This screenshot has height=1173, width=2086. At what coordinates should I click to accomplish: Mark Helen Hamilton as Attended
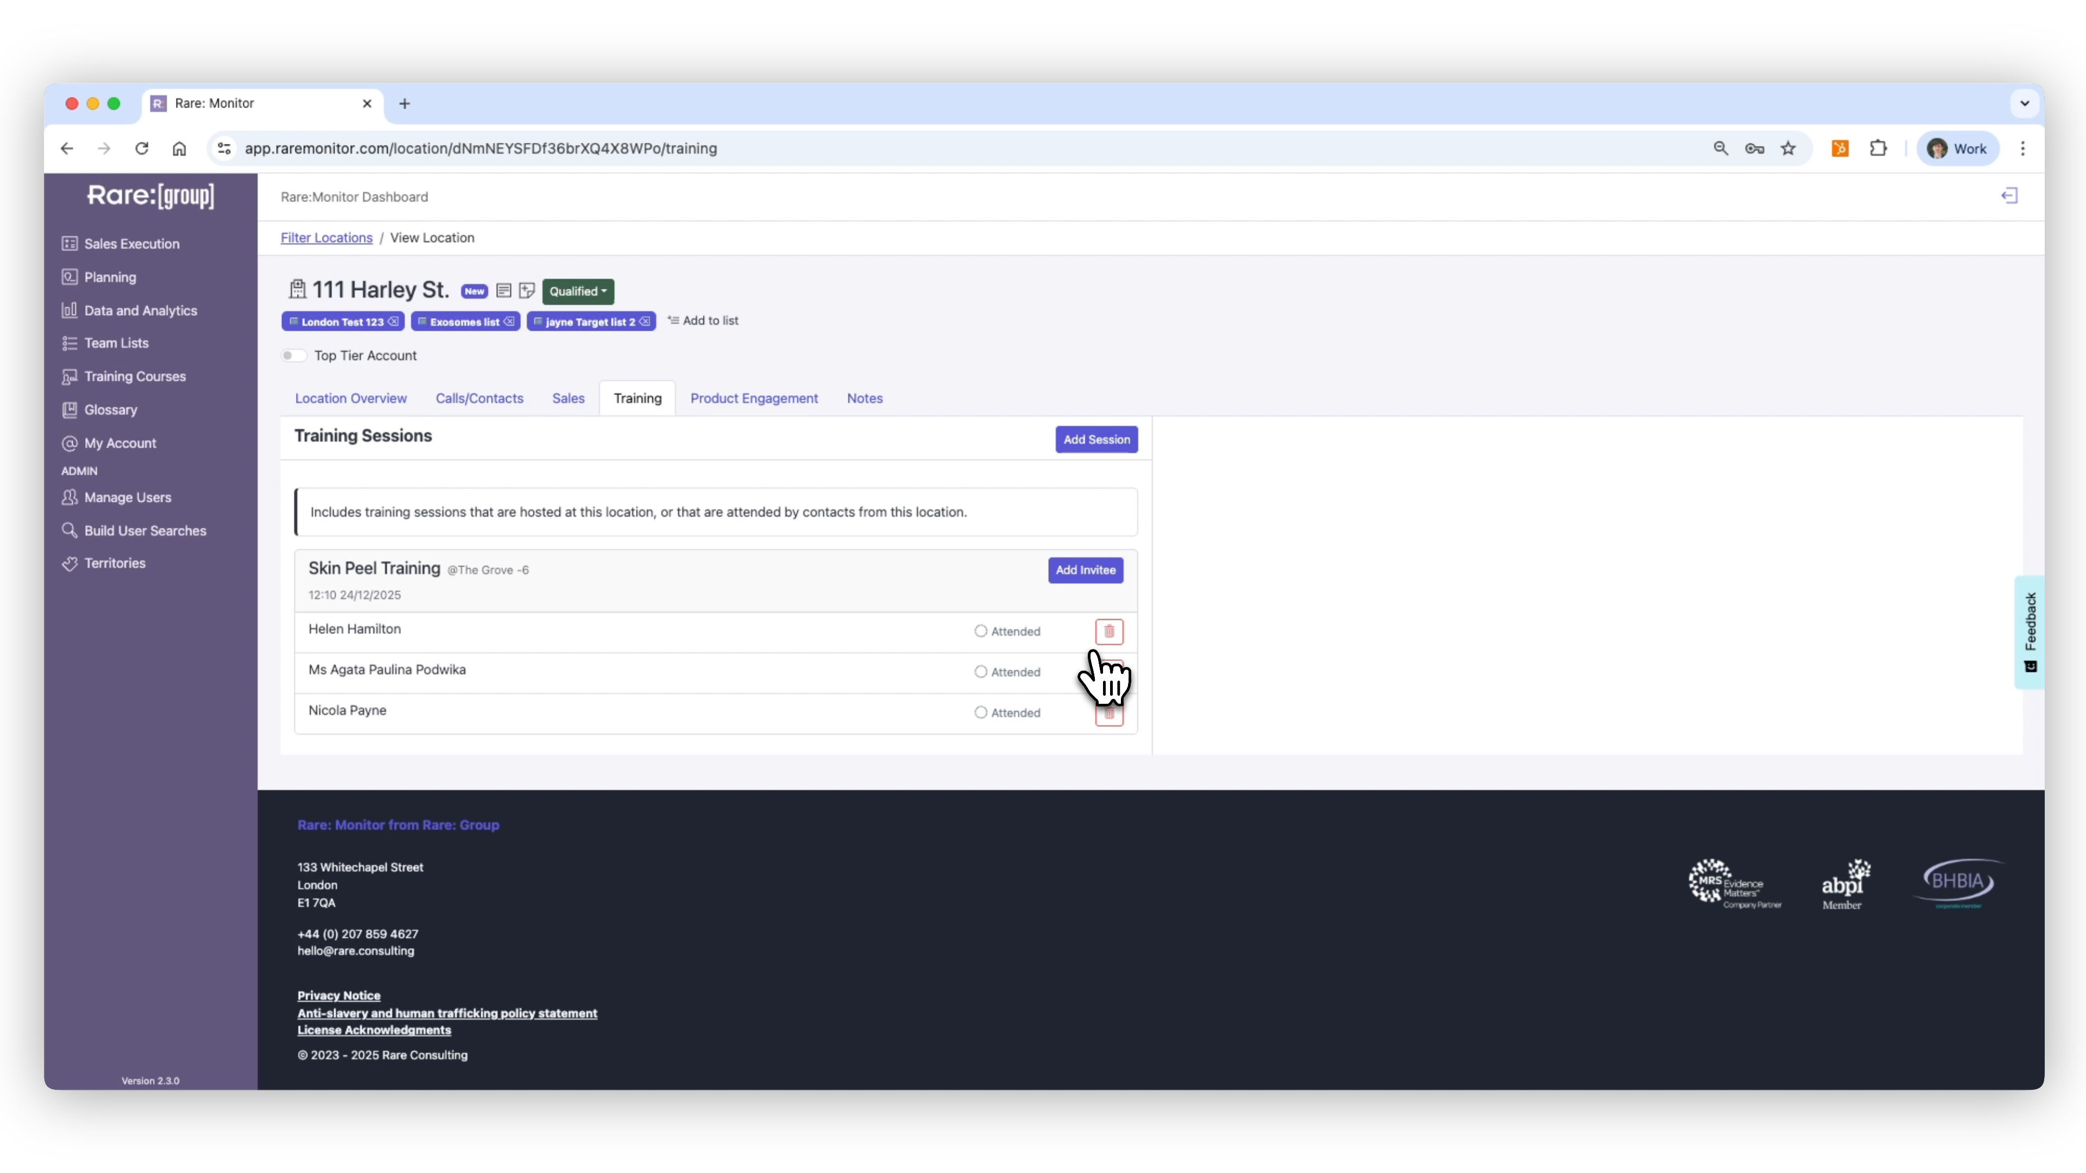coord(981,632)
